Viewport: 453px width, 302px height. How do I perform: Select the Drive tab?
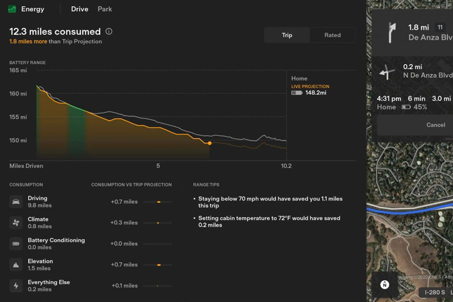[79, 9]
